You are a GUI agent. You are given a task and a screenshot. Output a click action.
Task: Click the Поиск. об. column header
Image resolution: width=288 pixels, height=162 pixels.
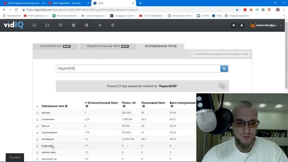(129, 103)
